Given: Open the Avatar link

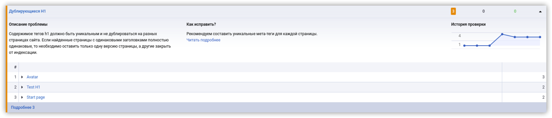Looking at the screenshot, I should coord(32,77).
